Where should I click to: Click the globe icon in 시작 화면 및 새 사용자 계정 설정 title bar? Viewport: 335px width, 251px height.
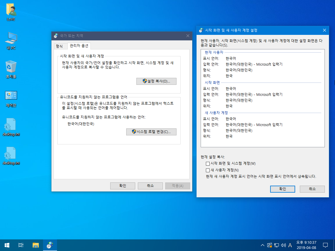[201, 30]
